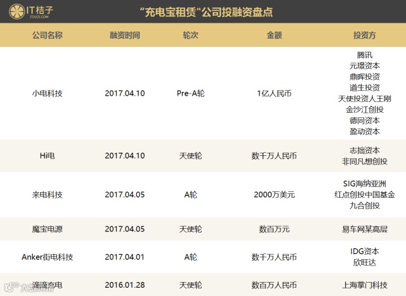Click the 天使轮 cell in Hi电 row
The height and width of the screenshot is (296, 406).
[190, 156]
